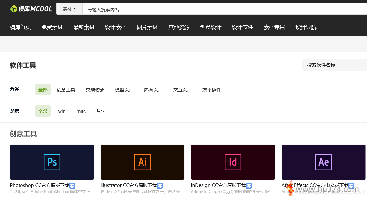Filter software by win system

click(62, 111)
